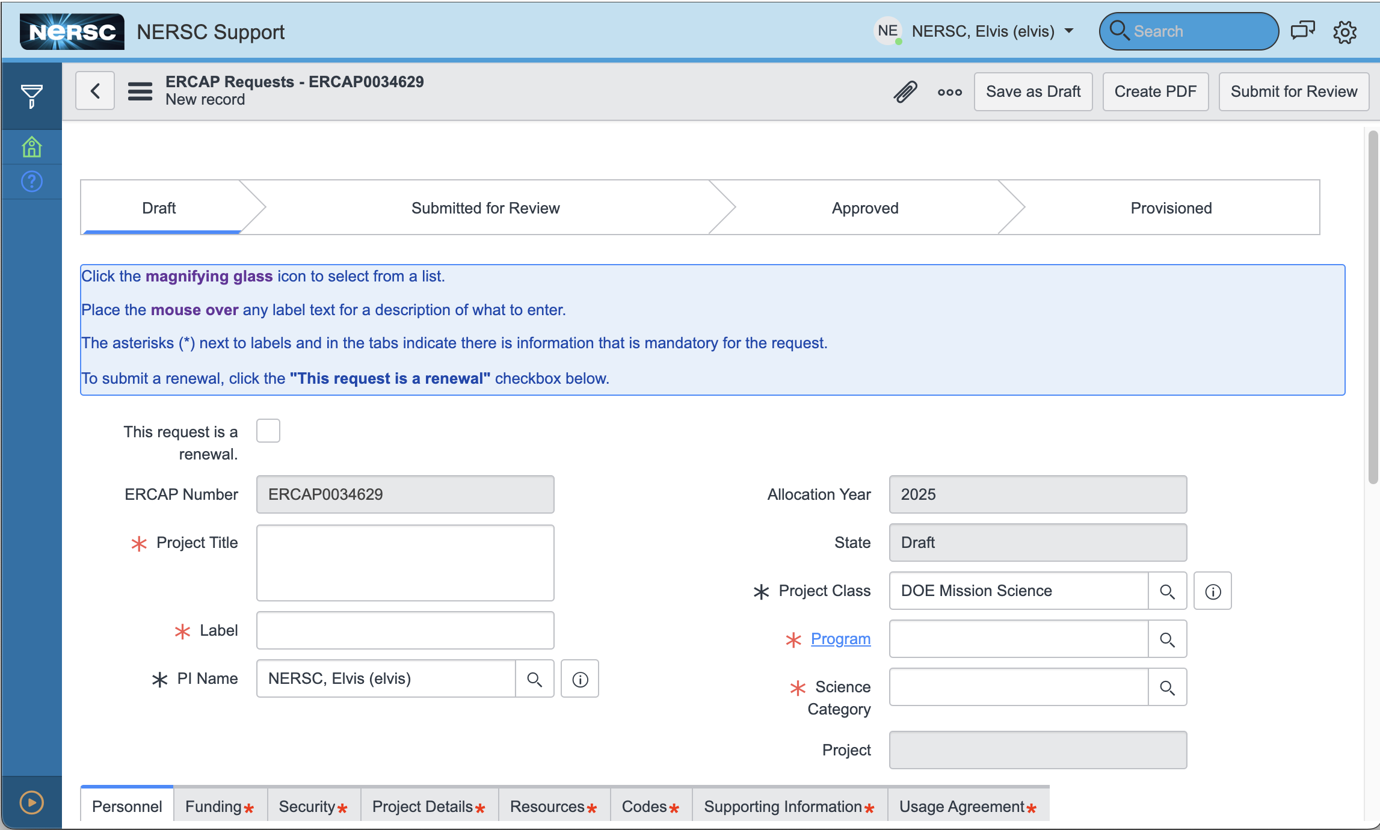Click inside the Project Title field
The height and width of the screenshot is (830, 1380).
(404, 562)
